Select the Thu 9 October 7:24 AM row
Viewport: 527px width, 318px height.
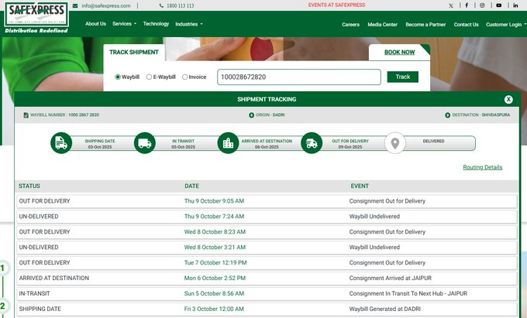(x=267, y=217)
